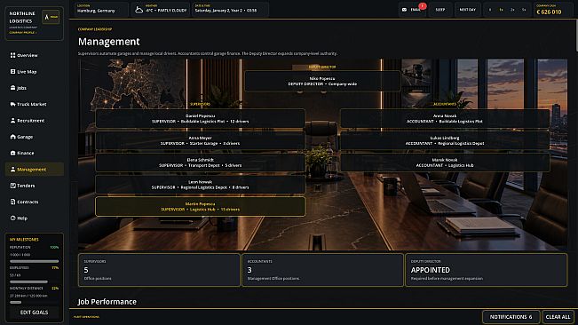Click the Monthly Distance progress bar

[34, 302]
